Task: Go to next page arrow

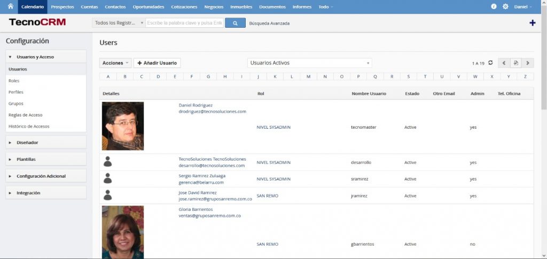Action: pyautogui.click(x=528, y=63)
